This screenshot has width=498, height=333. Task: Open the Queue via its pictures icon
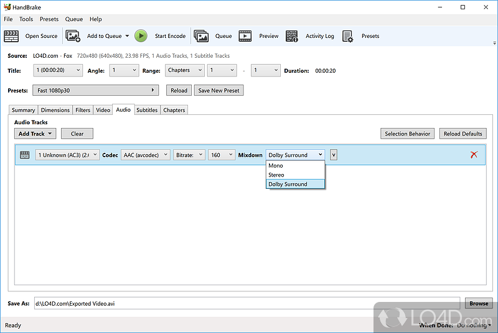coord(201,36)
